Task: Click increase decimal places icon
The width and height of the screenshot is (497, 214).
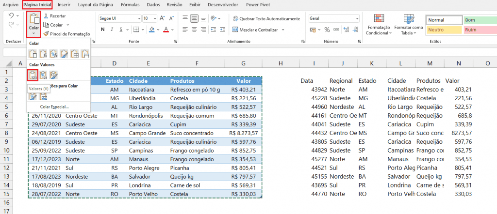Action: [x=346, y=30]
